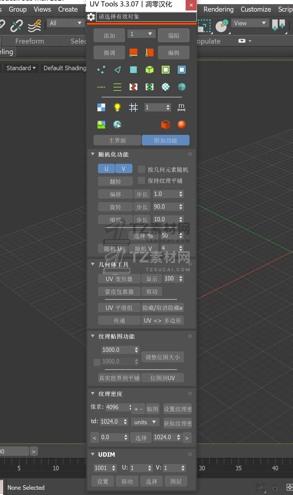Click the 翻转 button
Viewport: 293px width, 495px height.
(115, 181)
